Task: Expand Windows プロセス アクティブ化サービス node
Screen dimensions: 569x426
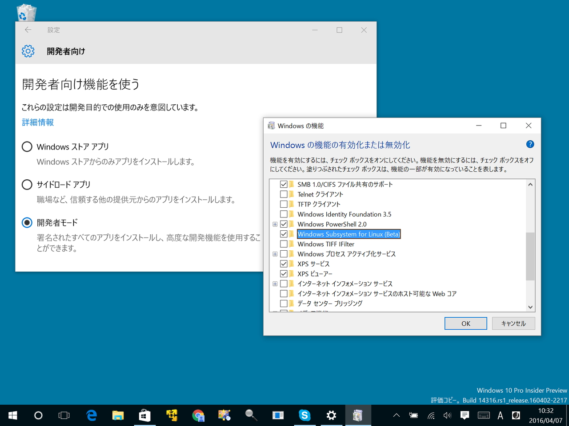Action: (x=275, y=254)
